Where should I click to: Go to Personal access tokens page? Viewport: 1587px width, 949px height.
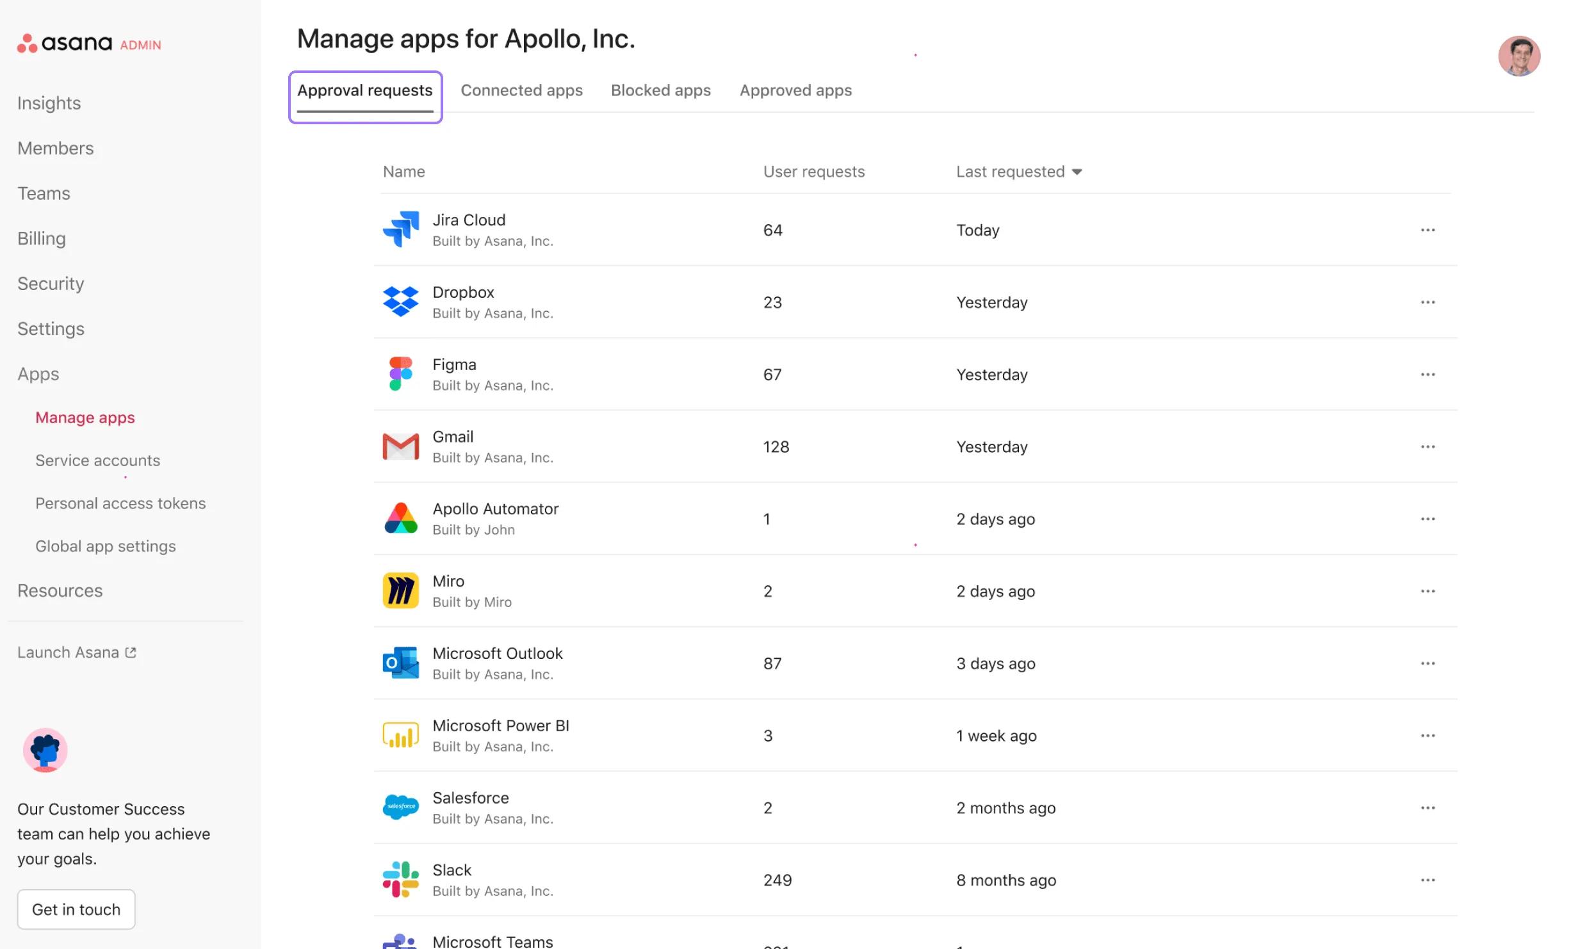(120, 503)
